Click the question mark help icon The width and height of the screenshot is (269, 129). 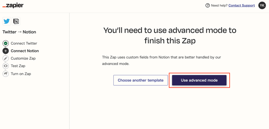pos(207,5)
